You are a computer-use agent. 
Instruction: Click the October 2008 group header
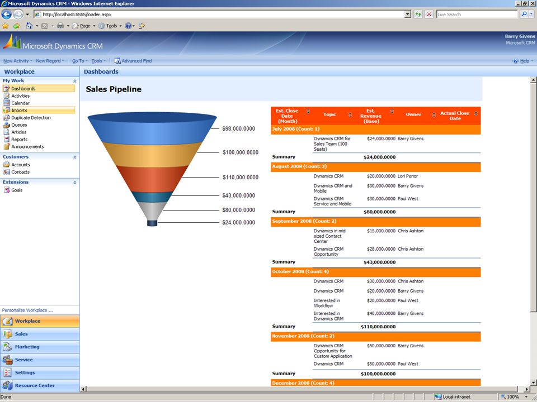click(x=376, y=272)
